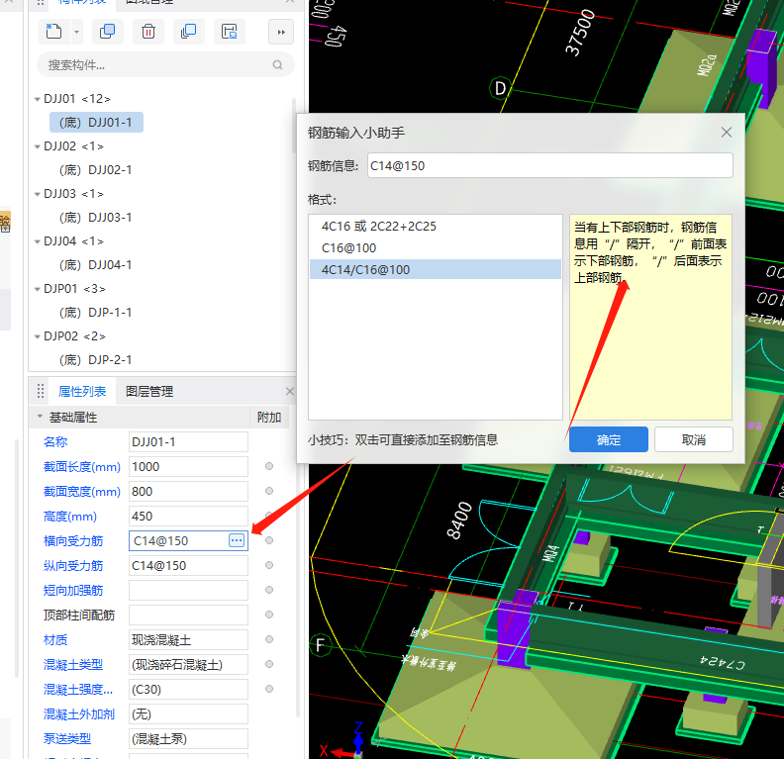Collapse the DJP01 <3> tree node
The width and height of the screenshot is (784, 759).
[37, 289]
